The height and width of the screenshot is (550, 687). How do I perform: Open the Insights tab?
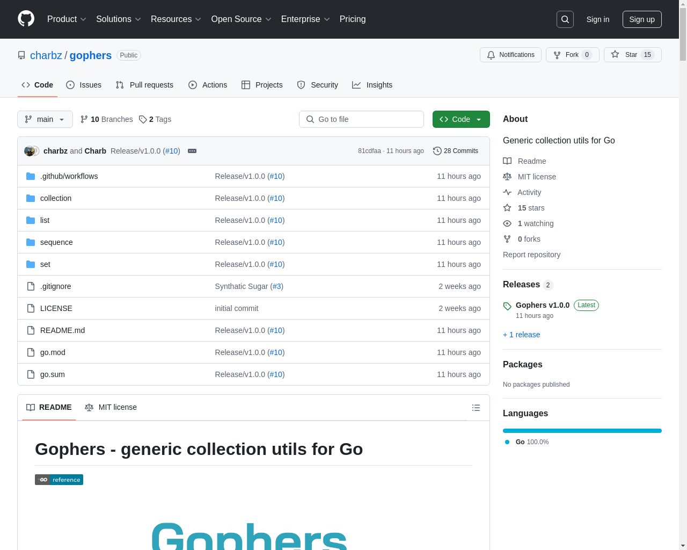click(x=372, y=85)
